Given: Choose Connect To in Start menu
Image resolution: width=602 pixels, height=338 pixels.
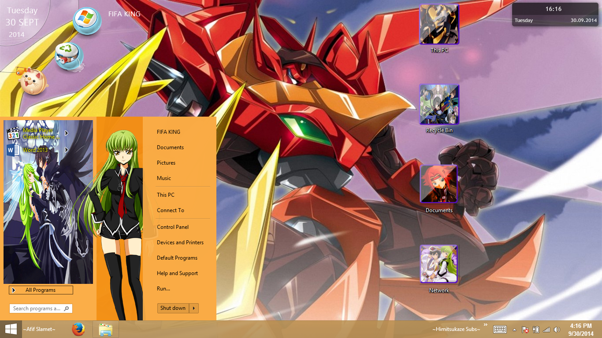Looking at the screenshot, I should point(171,210).
